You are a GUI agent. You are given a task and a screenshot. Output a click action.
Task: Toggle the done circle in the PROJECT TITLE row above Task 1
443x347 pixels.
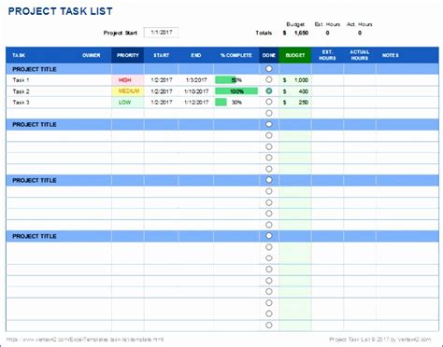269,69
